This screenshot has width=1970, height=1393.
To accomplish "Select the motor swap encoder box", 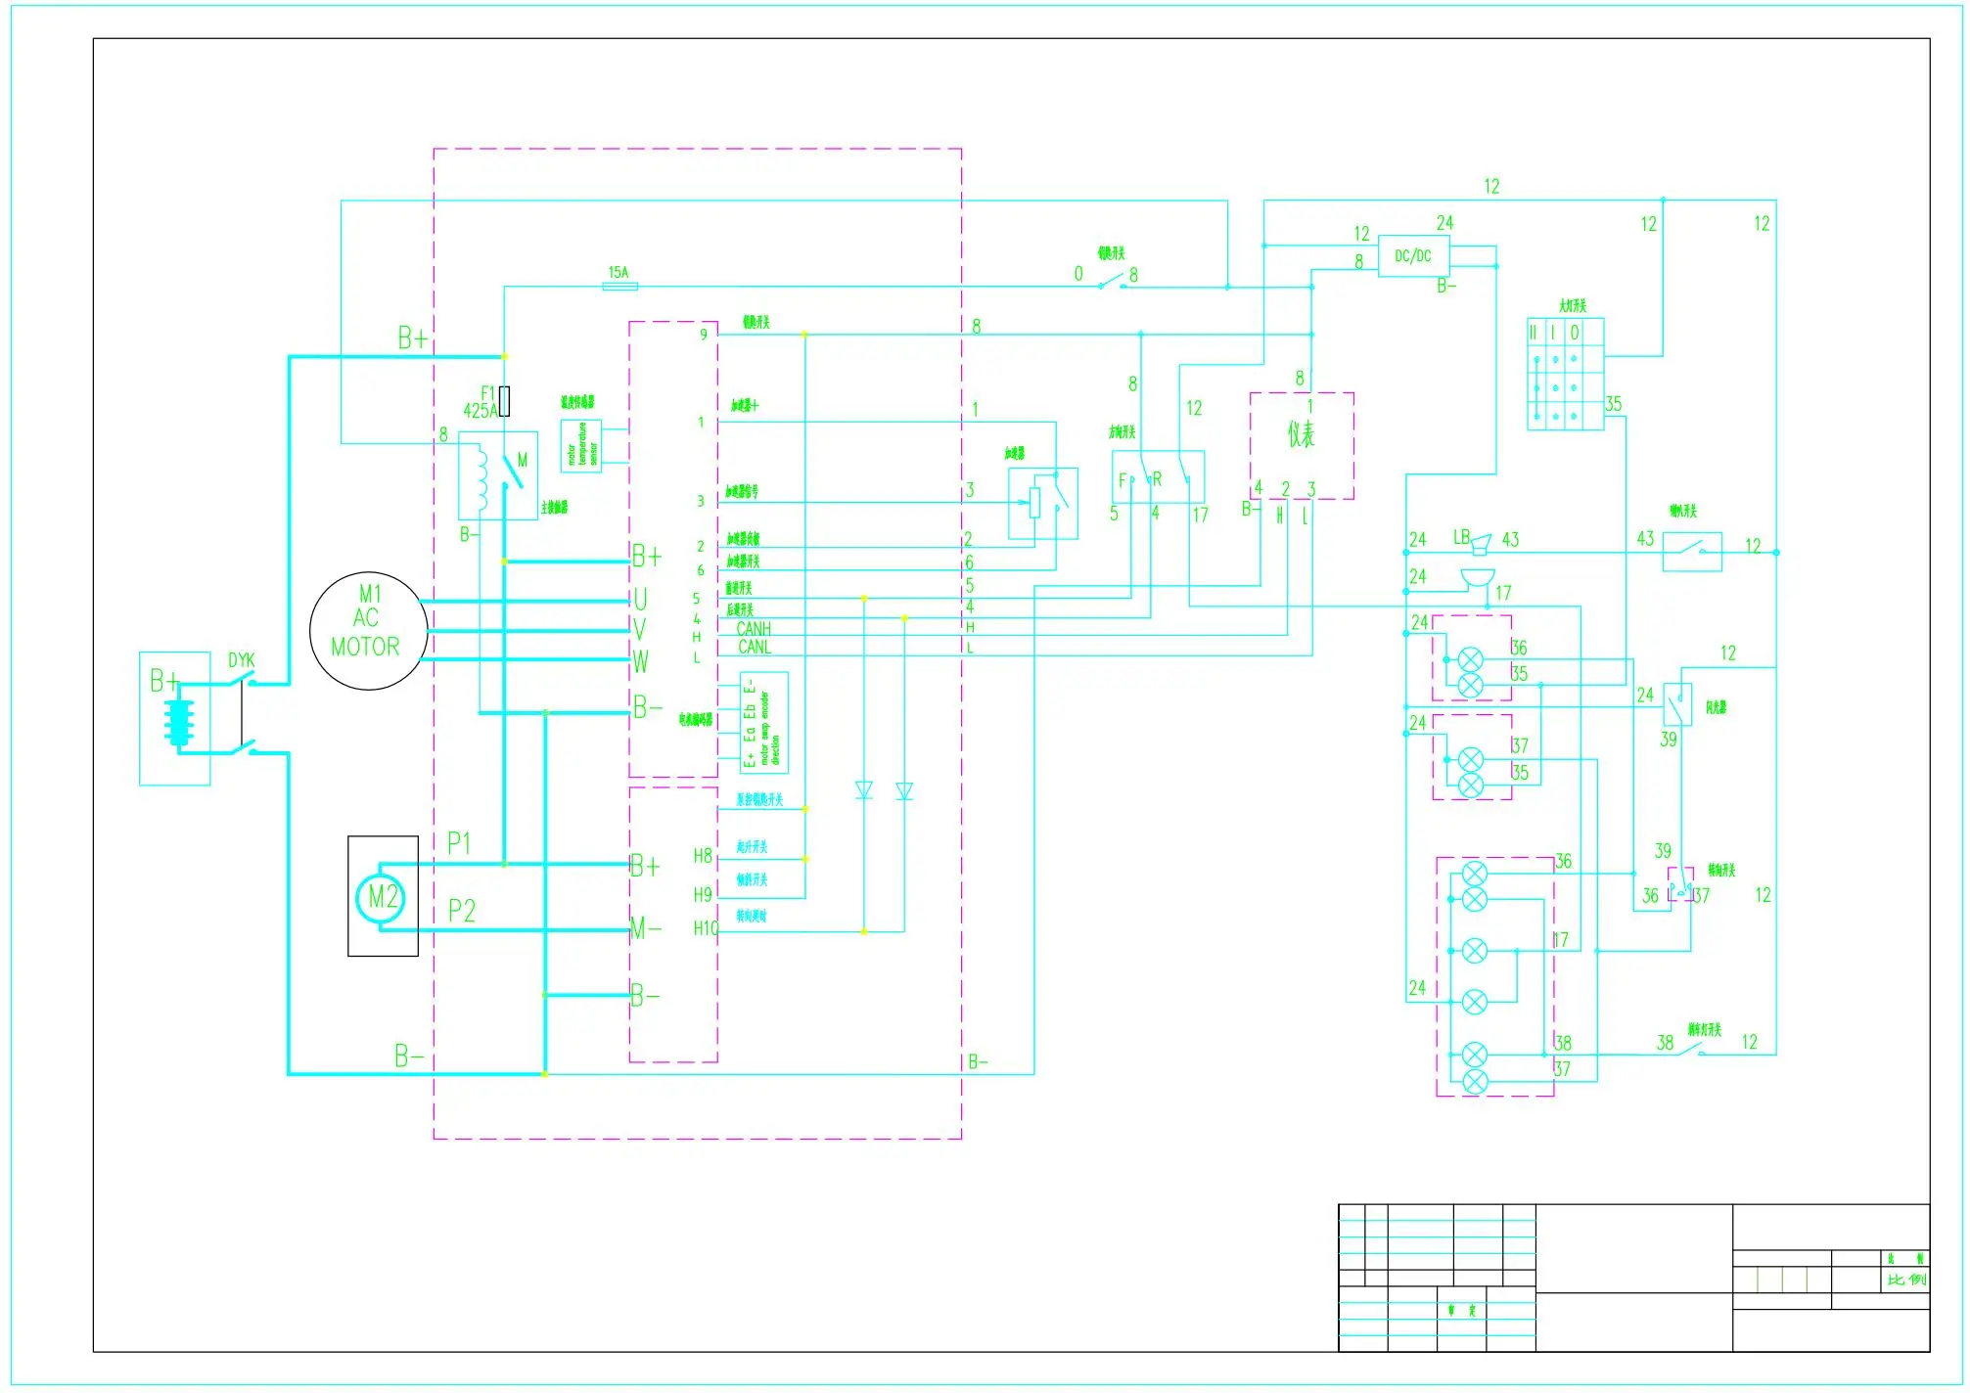I will click(764, 723).
